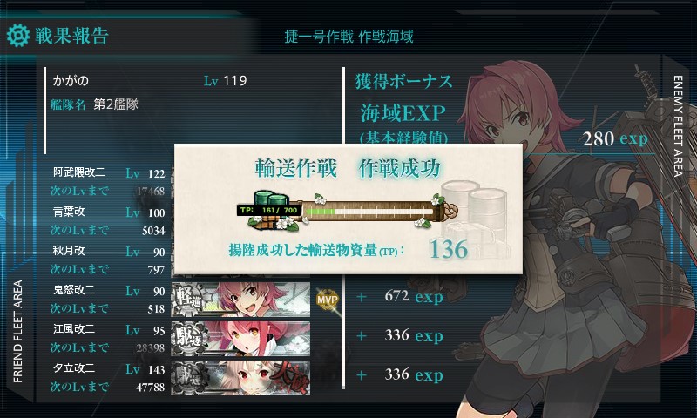Open the FRIEND FLEET AREA side tab
The width and height of the screenshot is (697, 418).
[17, 332]
